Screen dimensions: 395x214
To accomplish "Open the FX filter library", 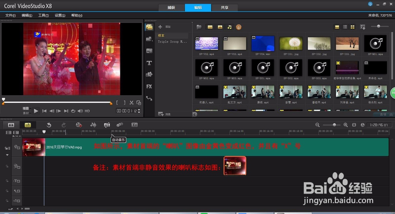I will point(149,86).
